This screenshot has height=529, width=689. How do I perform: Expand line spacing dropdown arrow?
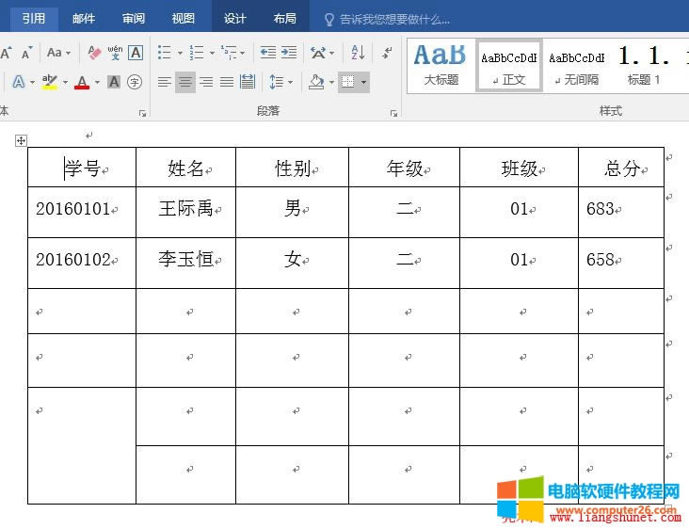pyautogui.click(x=290, y=82)
